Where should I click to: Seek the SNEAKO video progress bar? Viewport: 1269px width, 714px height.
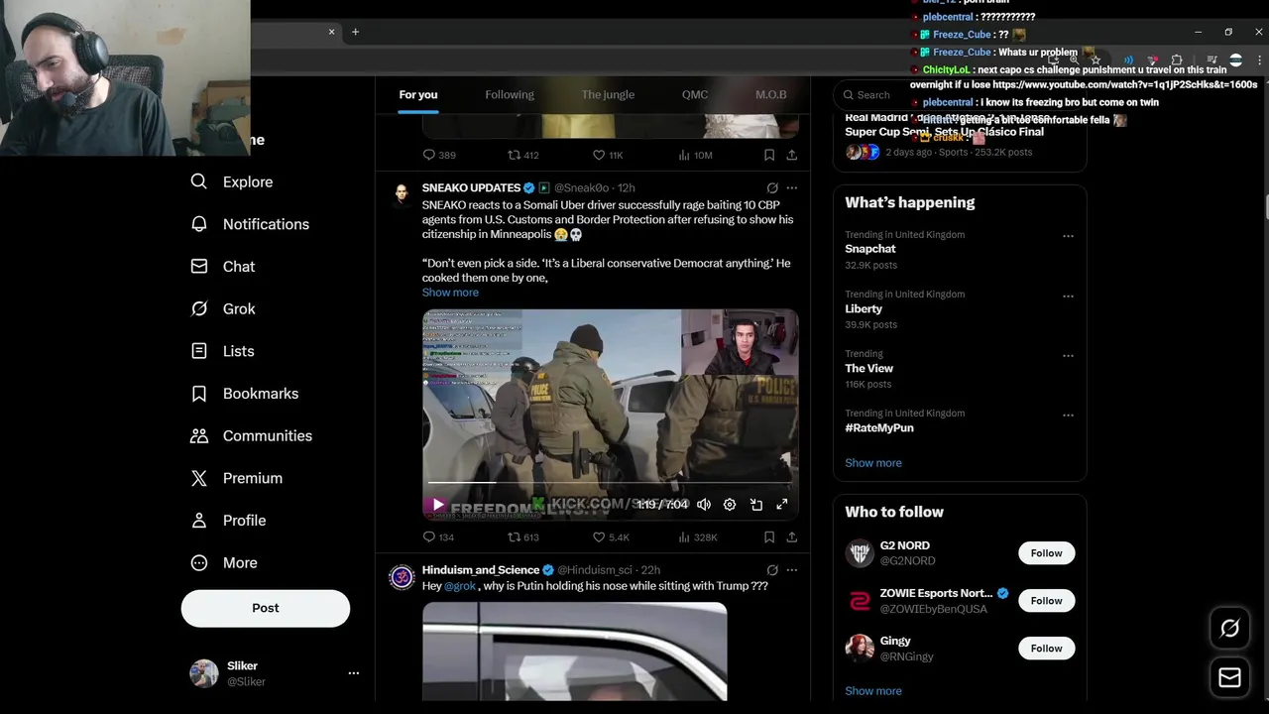[x=609, y=483]
